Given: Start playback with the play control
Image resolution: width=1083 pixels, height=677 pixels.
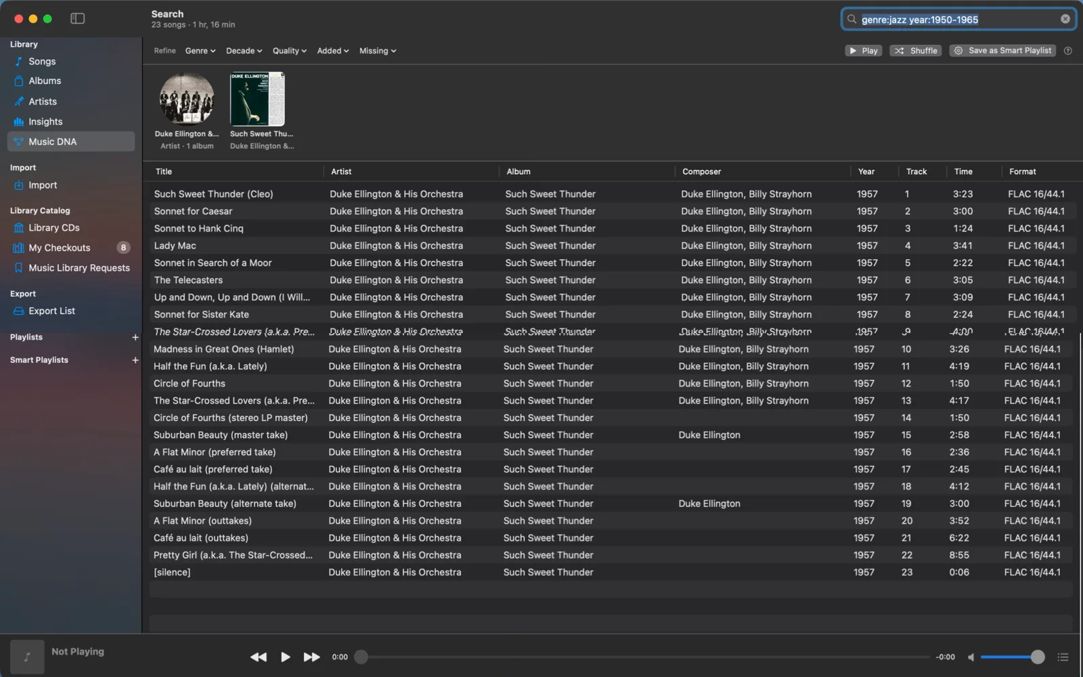Looking at the screenshot, I should [285, 657].
